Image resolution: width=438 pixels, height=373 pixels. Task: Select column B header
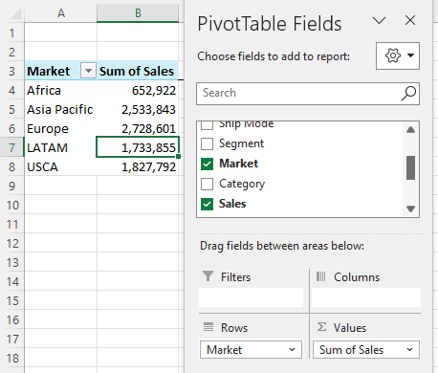coord(138,13)
